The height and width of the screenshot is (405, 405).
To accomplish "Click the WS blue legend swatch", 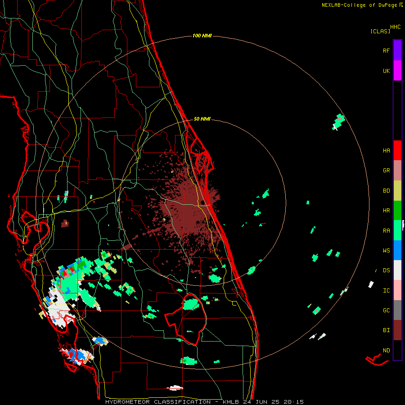I will point(397,250).
